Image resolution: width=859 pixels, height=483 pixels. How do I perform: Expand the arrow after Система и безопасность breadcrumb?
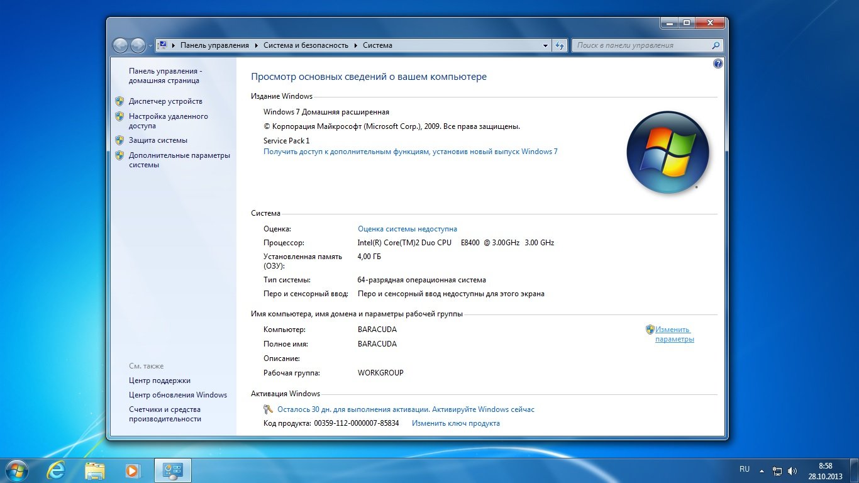point(355,45)
